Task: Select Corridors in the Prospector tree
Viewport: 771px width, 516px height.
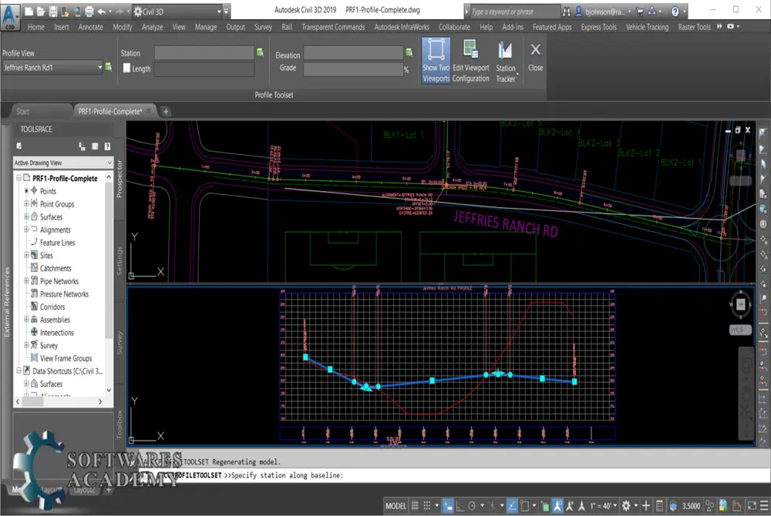Action: [x=52, y=307]
